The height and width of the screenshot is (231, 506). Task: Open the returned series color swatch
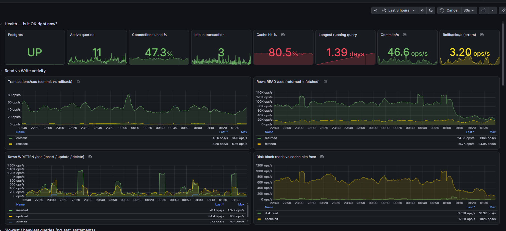[x=259, y=138]
